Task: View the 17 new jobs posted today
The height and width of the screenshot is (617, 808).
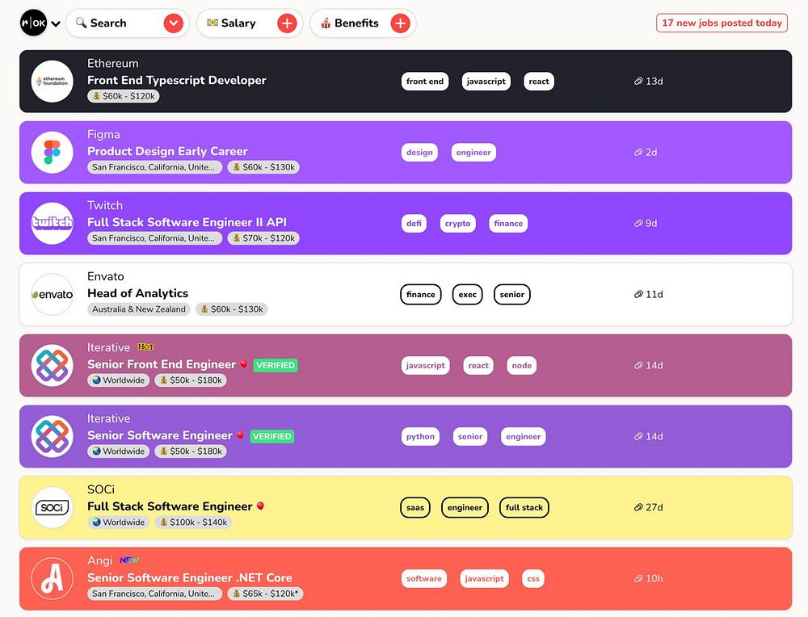Action: pyautogui.click(x=722, y=23)
